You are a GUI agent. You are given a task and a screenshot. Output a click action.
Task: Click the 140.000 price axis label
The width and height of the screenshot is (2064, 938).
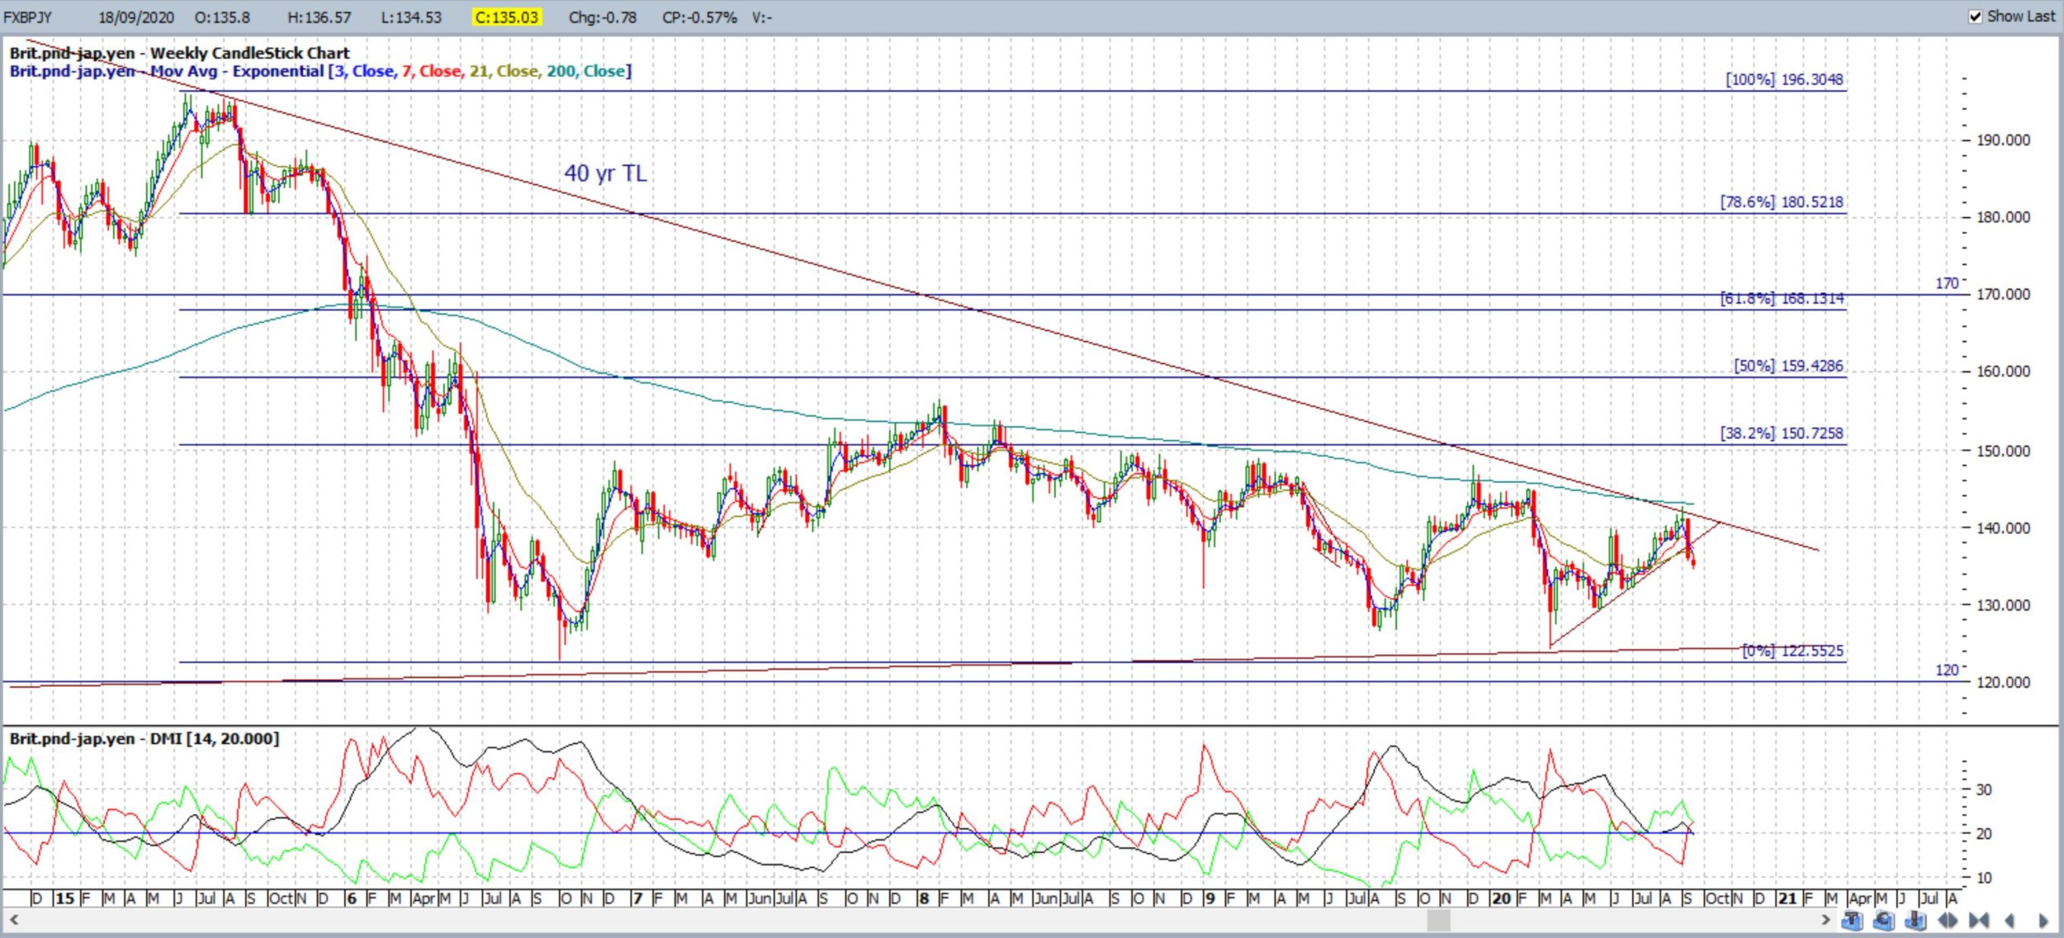point(2003,528)
